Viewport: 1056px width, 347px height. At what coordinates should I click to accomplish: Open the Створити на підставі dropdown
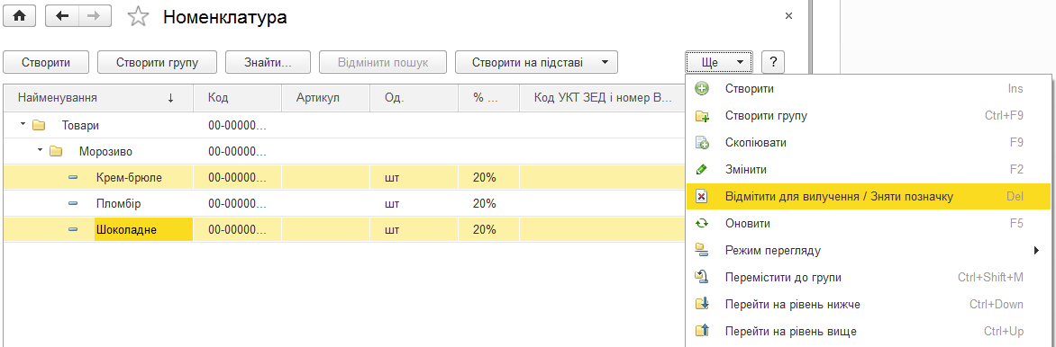536,63
